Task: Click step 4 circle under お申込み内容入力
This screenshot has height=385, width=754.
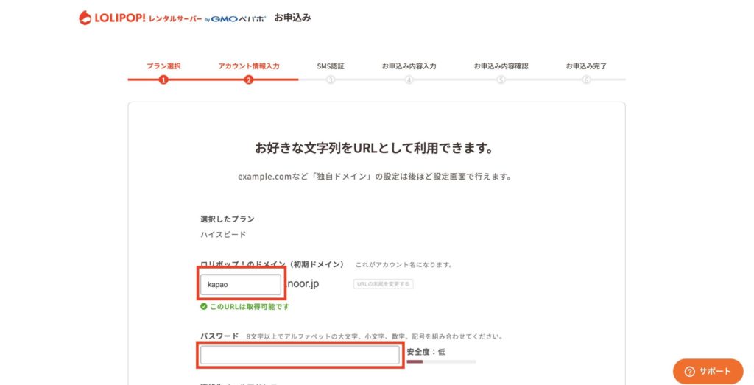Action: 409,80
